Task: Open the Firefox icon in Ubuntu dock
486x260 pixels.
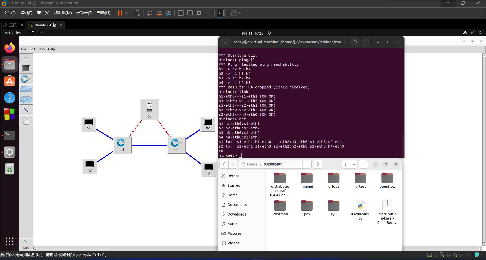Action: tap(10, 48)
